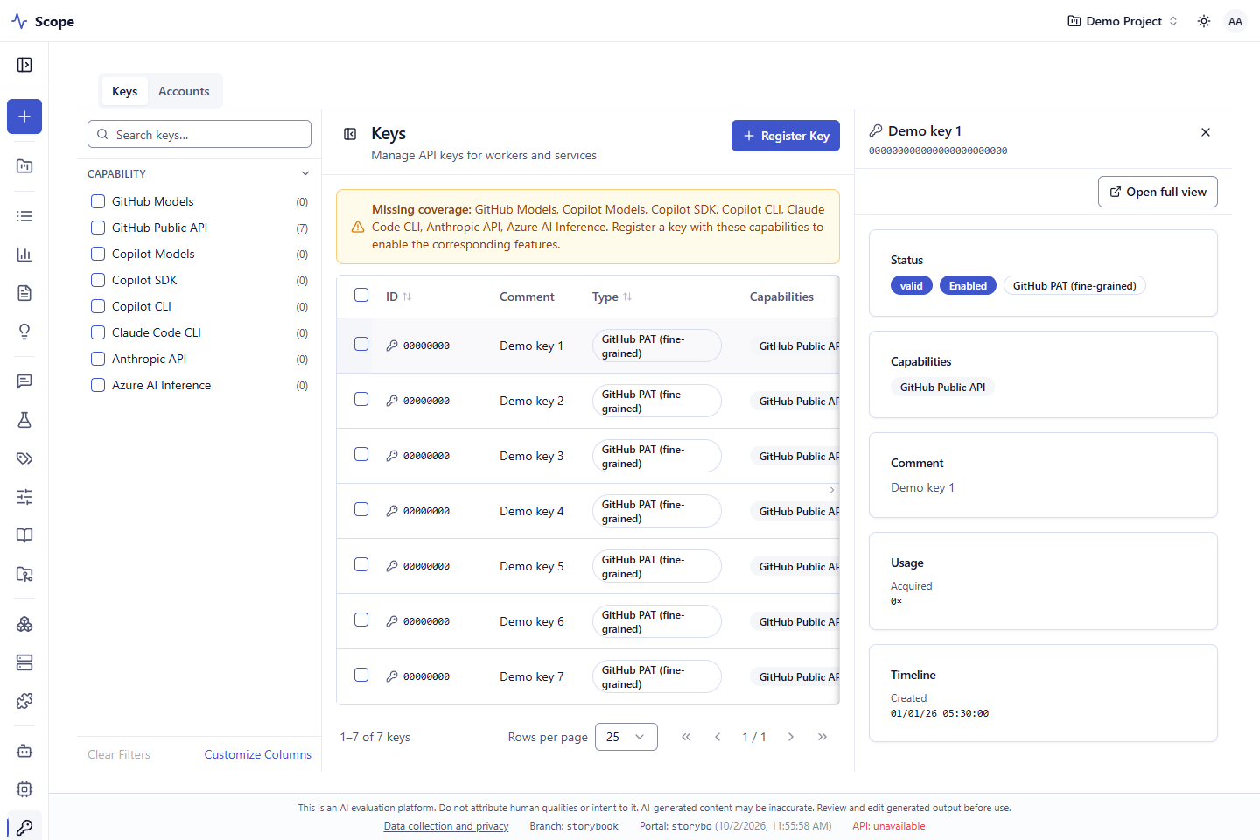Open the tags icon in sidebar
Viewport: 1260px width, 840px height.
coord(24,458)
